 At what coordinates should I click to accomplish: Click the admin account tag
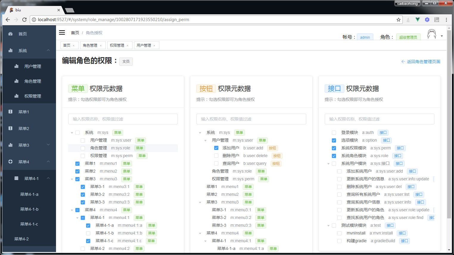[365, 37]
